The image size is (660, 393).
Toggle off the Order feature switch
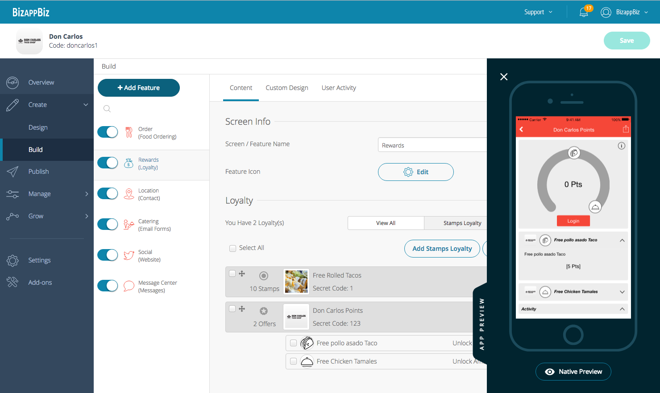[108, 132]
